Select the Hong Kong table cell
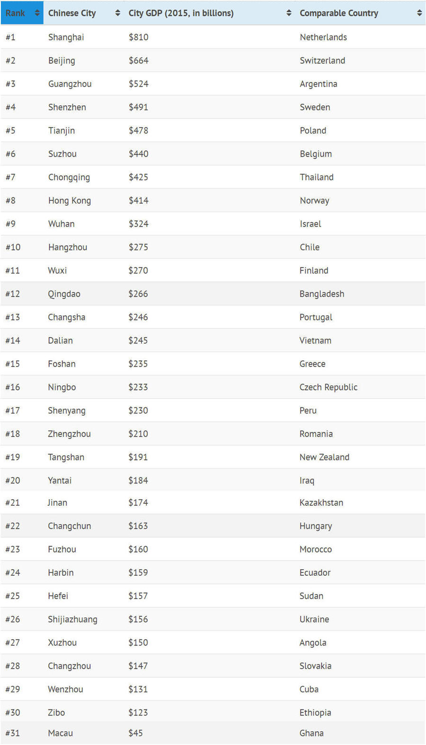The width and height of the screenshot is (426, 745). click(x=70, y=200)
